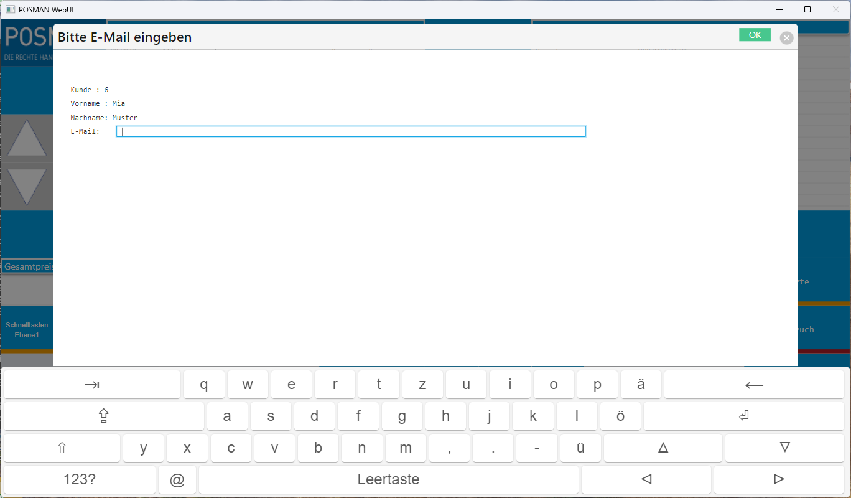Click the green OK button
Viewport: 851px width, 498px height.
point(755,35)
